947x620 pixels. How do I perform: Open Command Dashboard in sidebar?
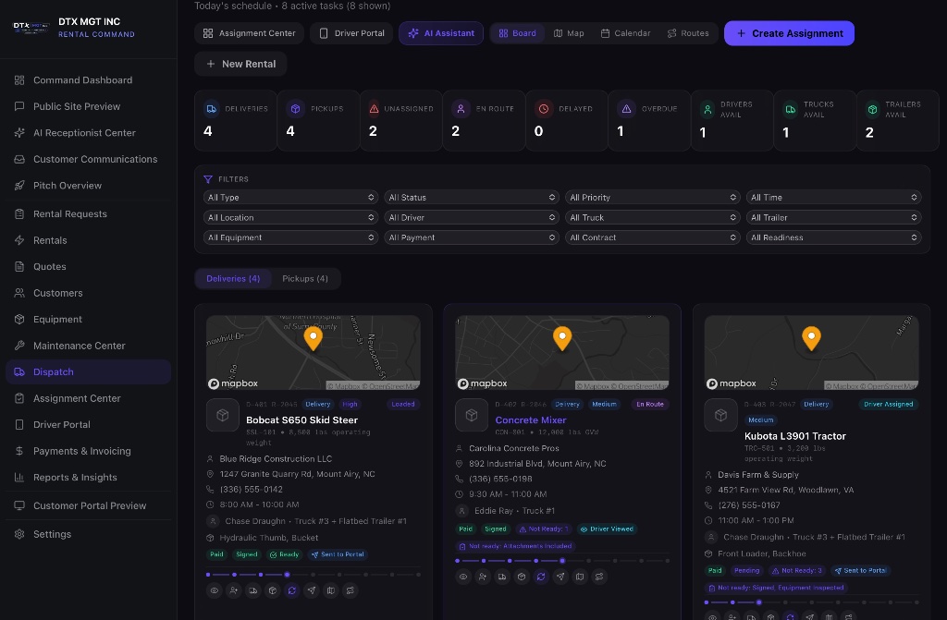(x=88, y=80)
